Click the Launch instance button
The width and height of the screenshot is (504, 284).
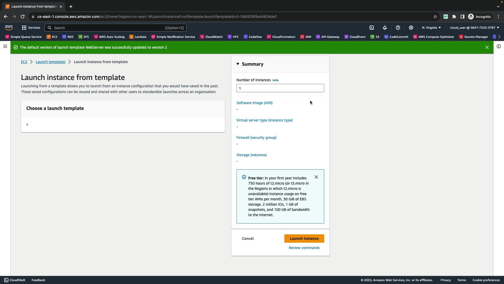click(304, 239)
